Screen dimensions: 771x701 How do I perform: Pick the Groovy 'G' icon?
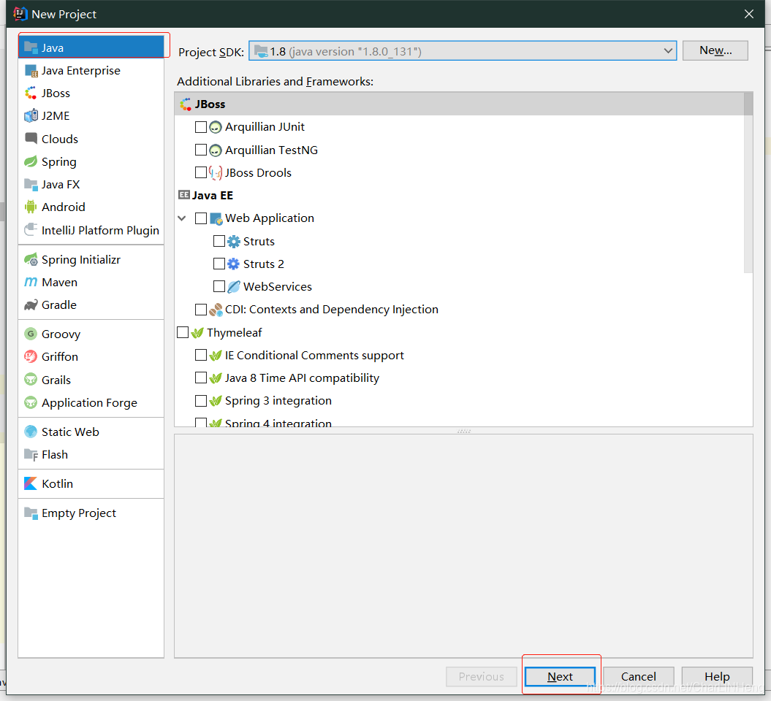[x=31, y=334]
